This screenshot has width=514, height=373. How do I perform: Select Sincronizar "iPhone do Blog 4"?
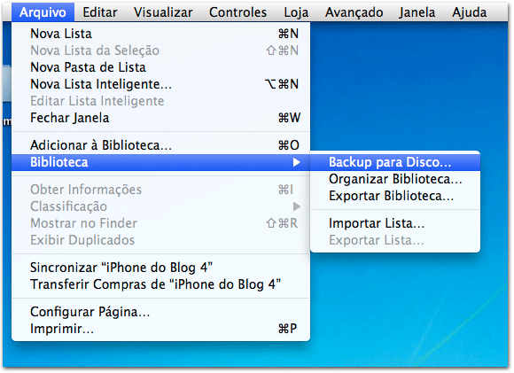(160, 268)
